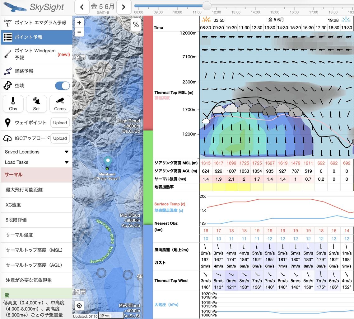
Task: Go to the next forecast day
Action: 123,7
